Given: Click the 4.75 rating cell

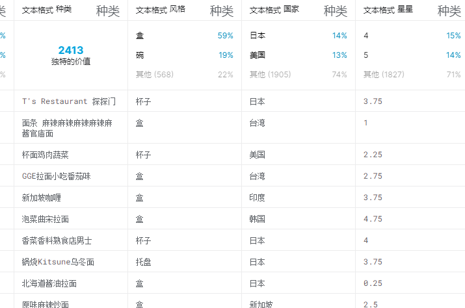Looking at the screenshot, I should click(373, 219).
